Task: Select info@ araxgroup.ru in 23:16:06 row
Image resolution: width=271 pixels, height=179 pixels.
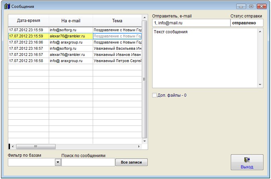Action: pyautogui.click(x=71, y=42)
